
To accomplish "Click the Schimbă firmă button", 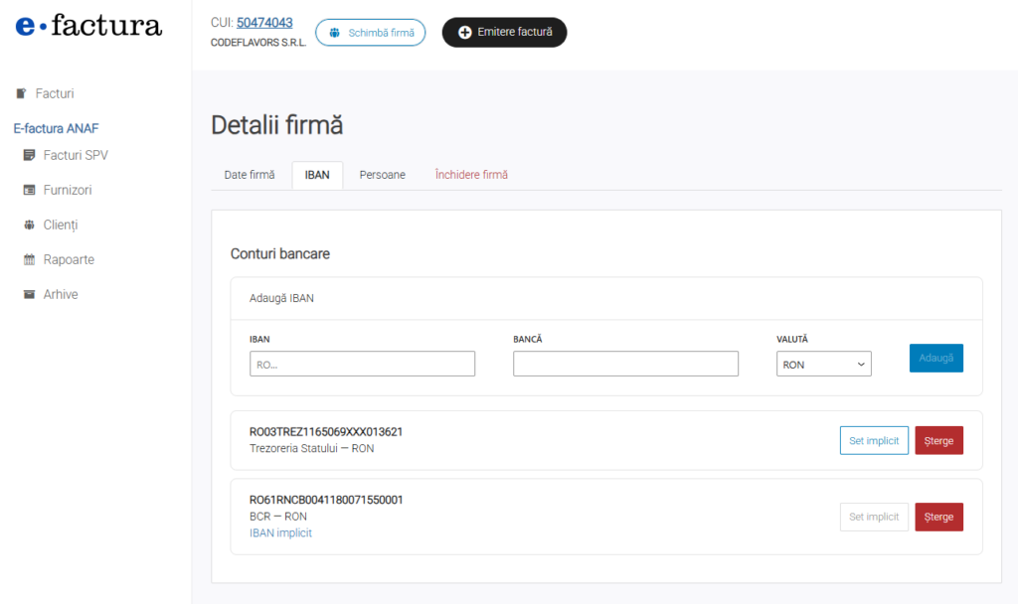I will [371, 33].
